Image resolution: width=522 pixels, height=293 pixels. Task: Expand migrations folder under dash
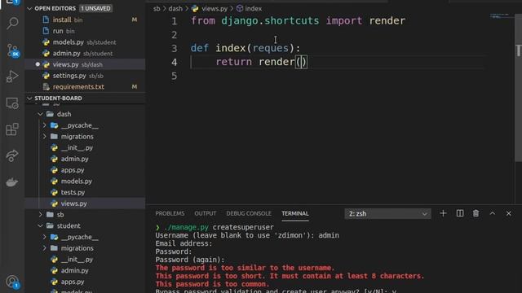point(45,137)
